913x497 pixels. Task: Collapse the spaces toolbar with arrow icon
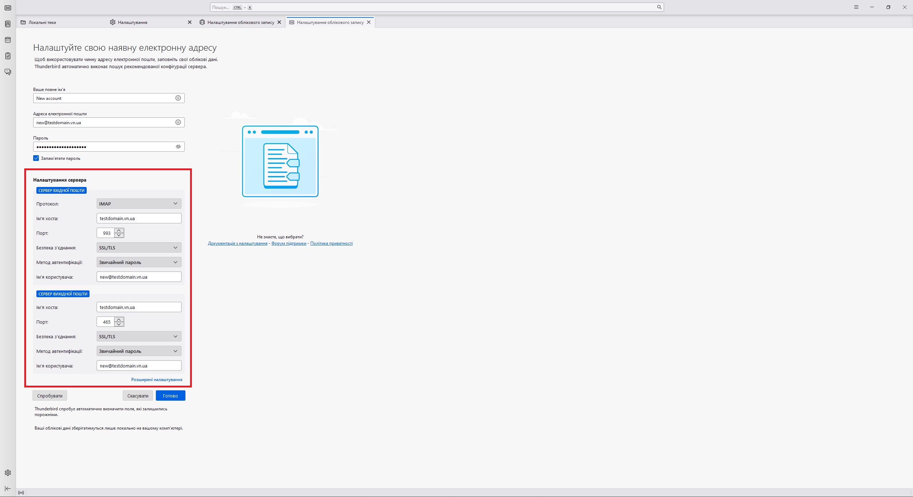[x=8, y=488]
